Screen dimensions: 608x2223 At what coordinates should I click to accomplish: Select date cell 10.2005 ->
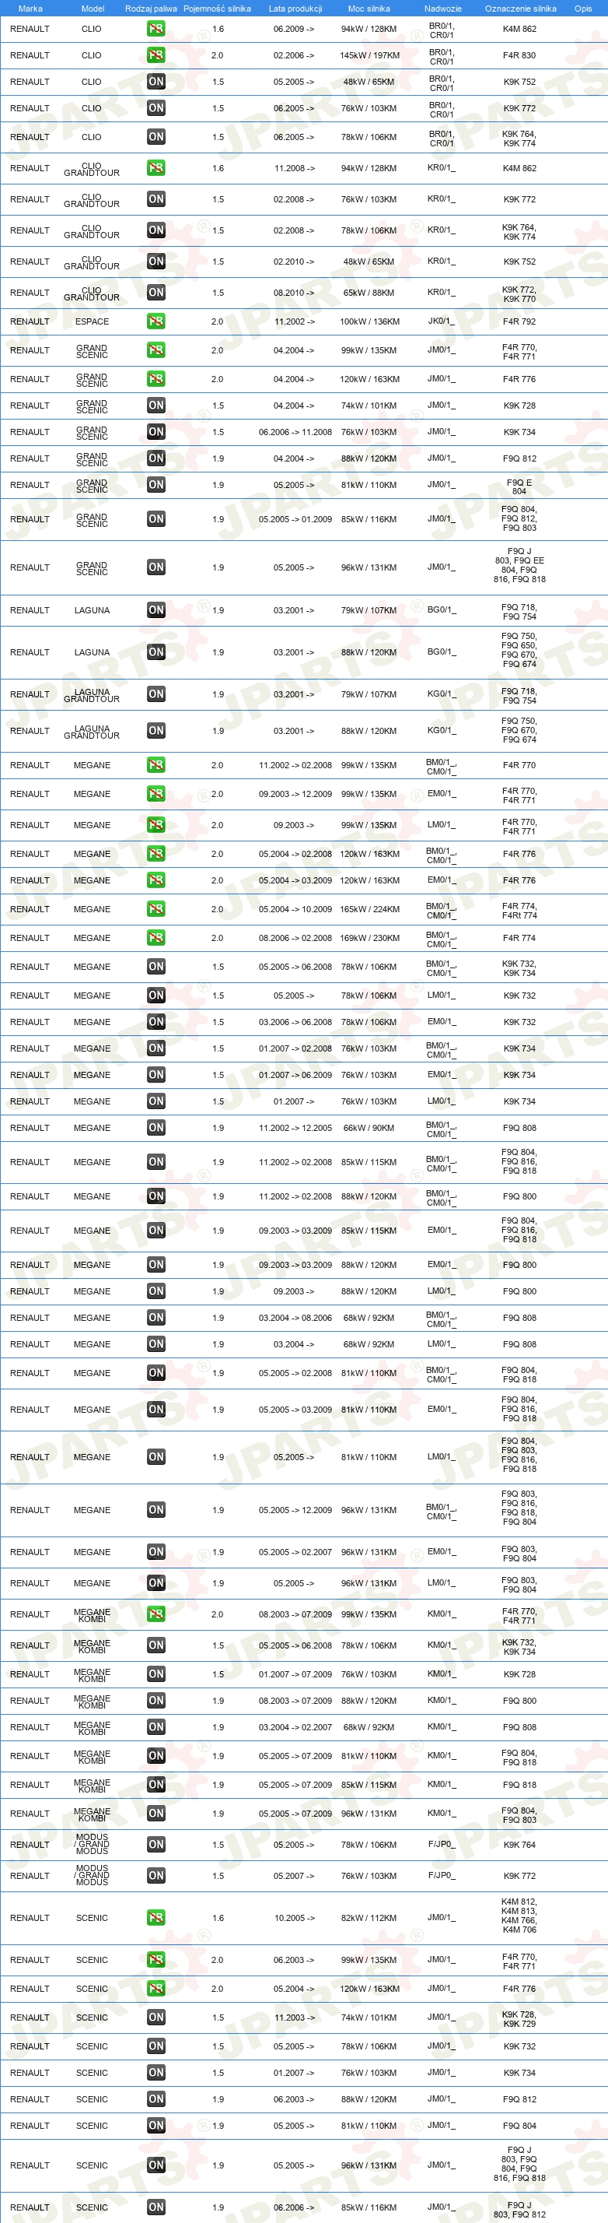click(x=294, y=1919)
